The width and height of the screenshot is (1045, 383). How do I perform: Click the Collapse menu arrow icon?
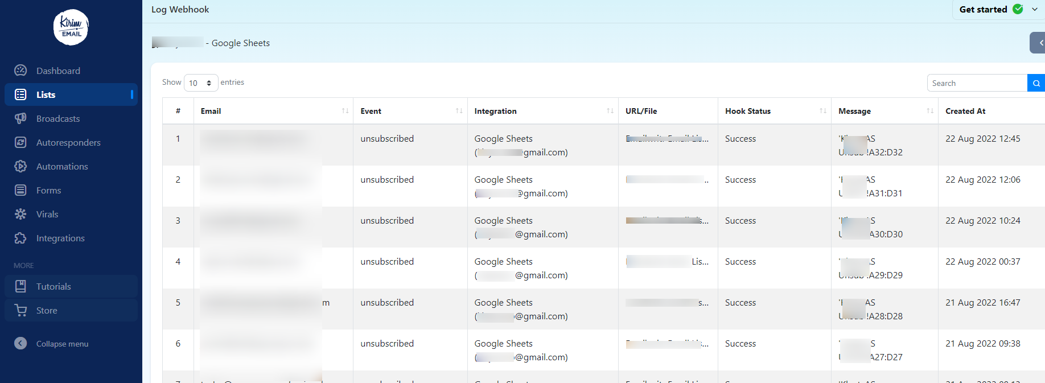pos(20,343)
